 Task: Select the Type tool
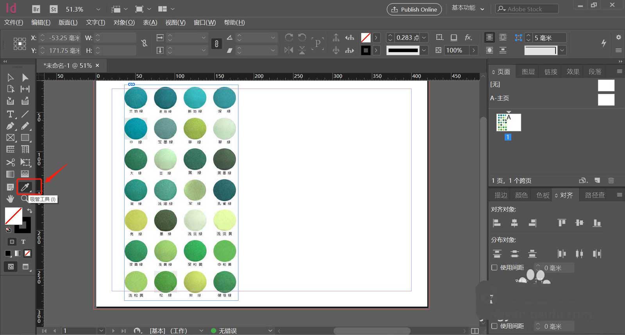[11, 114]
